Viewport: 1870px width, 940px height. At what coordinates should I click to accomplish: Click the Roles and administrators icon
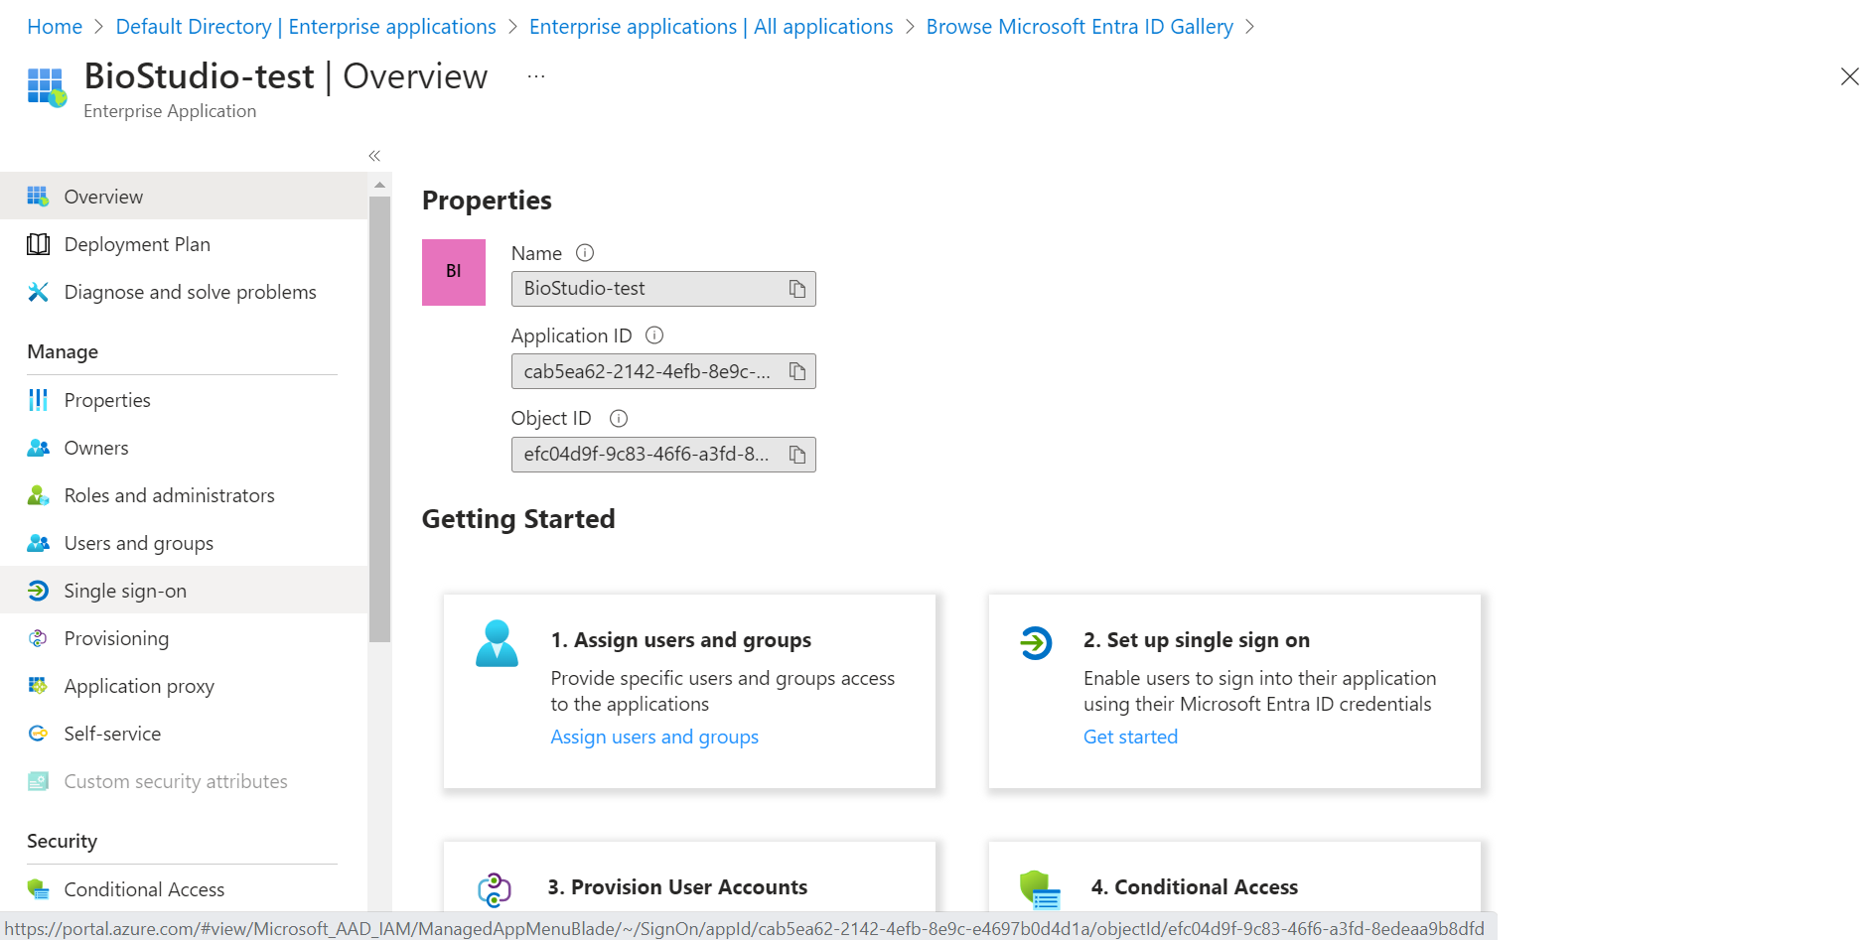point(38,495)
